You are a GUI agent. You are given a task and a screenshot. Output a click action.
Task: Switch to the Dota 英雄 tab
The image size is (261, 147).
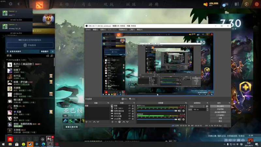point(64,5)
